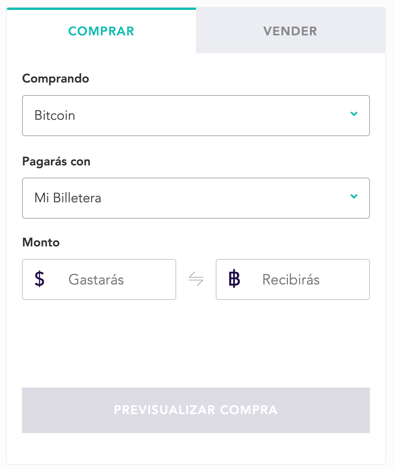This screenshot has height=470, width=395.
Task: Click the dollar sign currency icon
Action: (x=39, y=279)
